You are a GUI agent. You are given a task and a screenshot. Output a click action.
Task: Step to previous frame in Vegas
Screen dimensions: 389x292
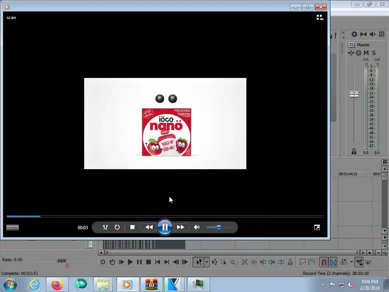click(x=176, y=262)
